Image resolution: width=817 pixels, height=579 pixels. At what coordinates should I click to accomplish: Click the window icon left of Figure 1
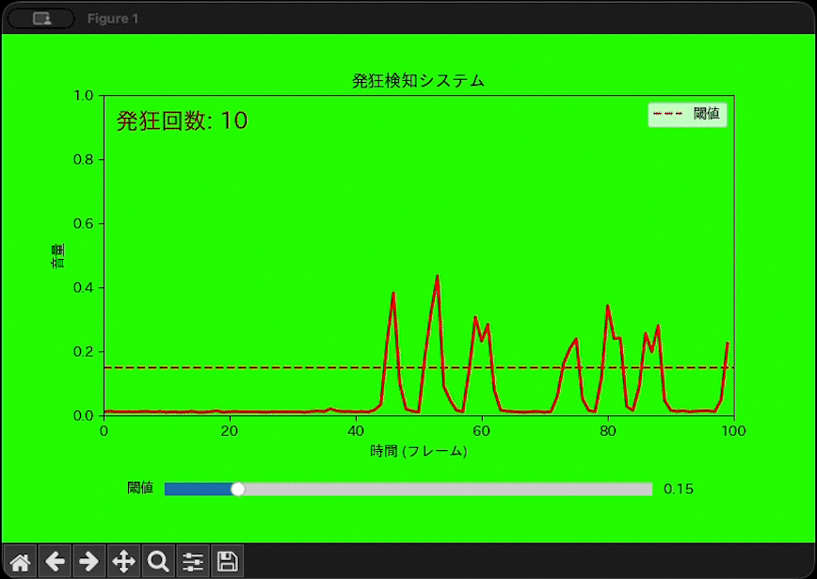coord(41,19)
